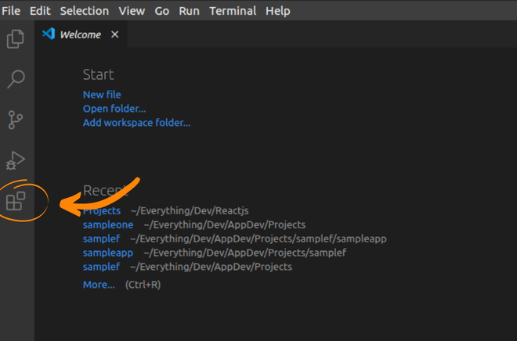Screen dimensions: 517x341
Task: Click the New file link
Action: click(102, 95)
